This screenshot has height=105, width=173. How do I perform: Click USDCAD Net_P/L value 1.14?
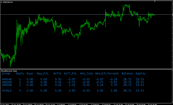pyautogui.click(x=100, y=85)
